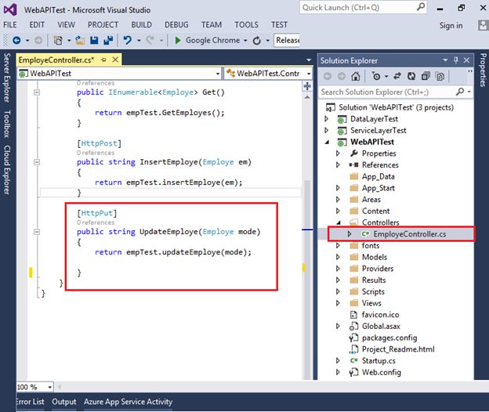Image resolution: width=489 pixels, height=412 pixels.
Task: Open the Toolbox side panel
Action: tap(6, 123)
